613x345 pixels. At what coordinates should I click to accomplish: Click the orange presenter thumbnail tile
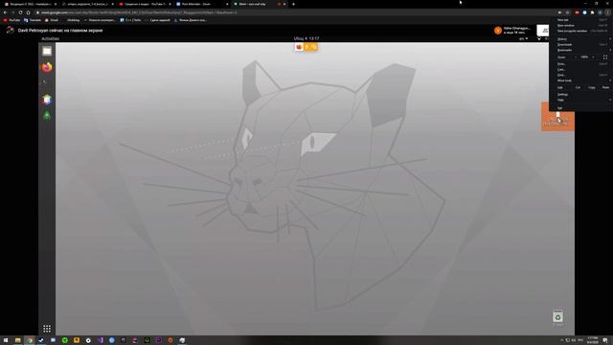point(557,117)
